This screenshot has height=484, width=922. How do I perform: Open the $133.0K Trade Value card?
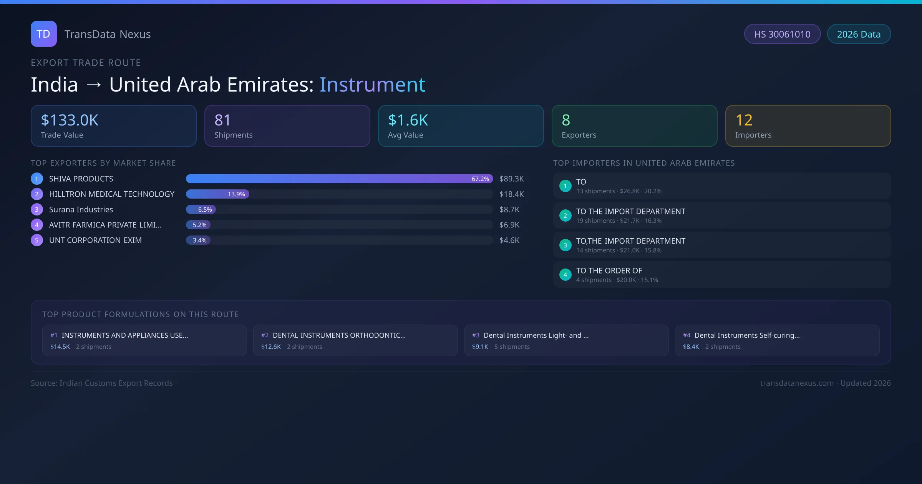113,126
